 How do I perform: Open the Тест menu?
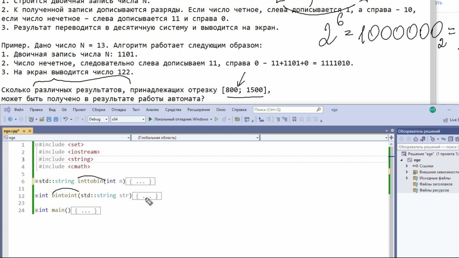tap(136, 110)
